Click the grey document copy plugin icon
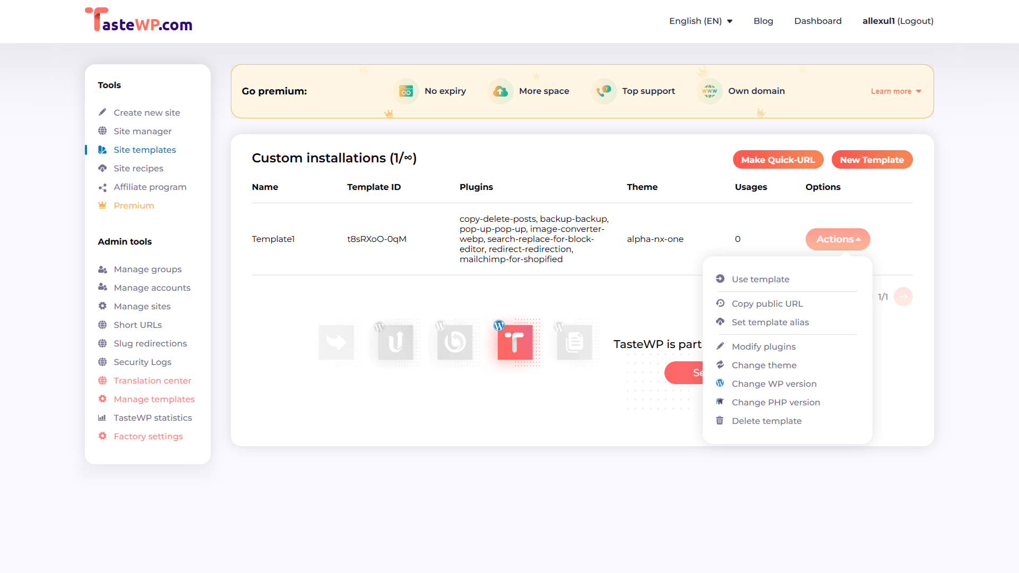This screenshot has height=573, width=1019. [x=574, y=342]
